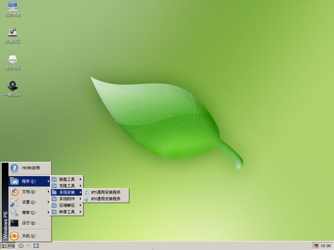
Task: Click the third quick launch window icon
Action: [x=36, y=246]
